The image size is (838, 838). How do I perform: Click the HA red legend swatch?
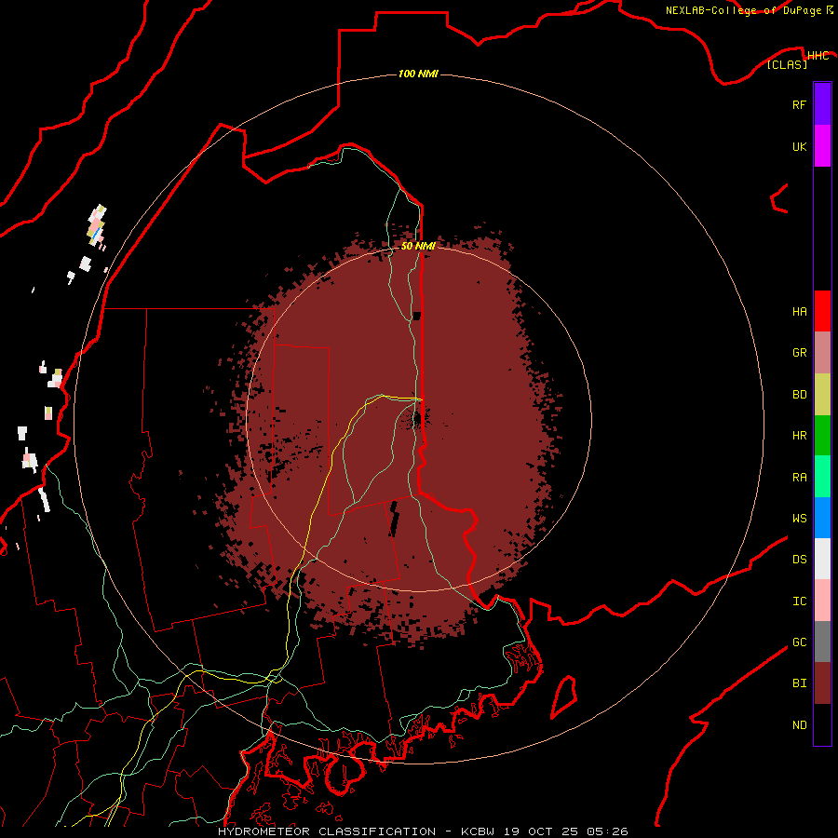822,311
